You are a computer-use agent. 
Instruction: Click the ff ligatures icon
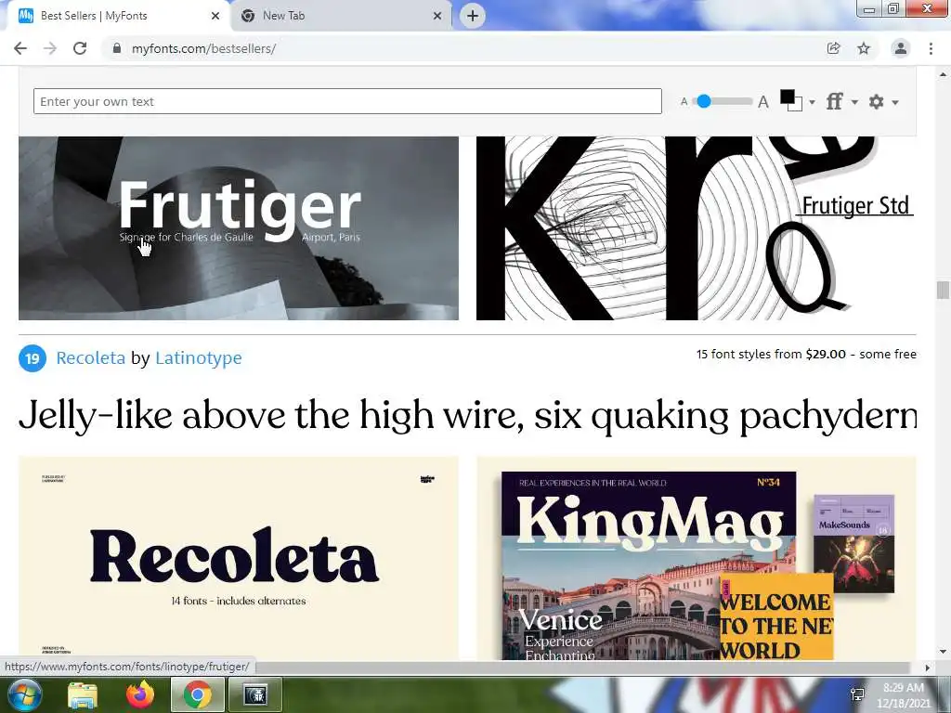pos(835,101)
